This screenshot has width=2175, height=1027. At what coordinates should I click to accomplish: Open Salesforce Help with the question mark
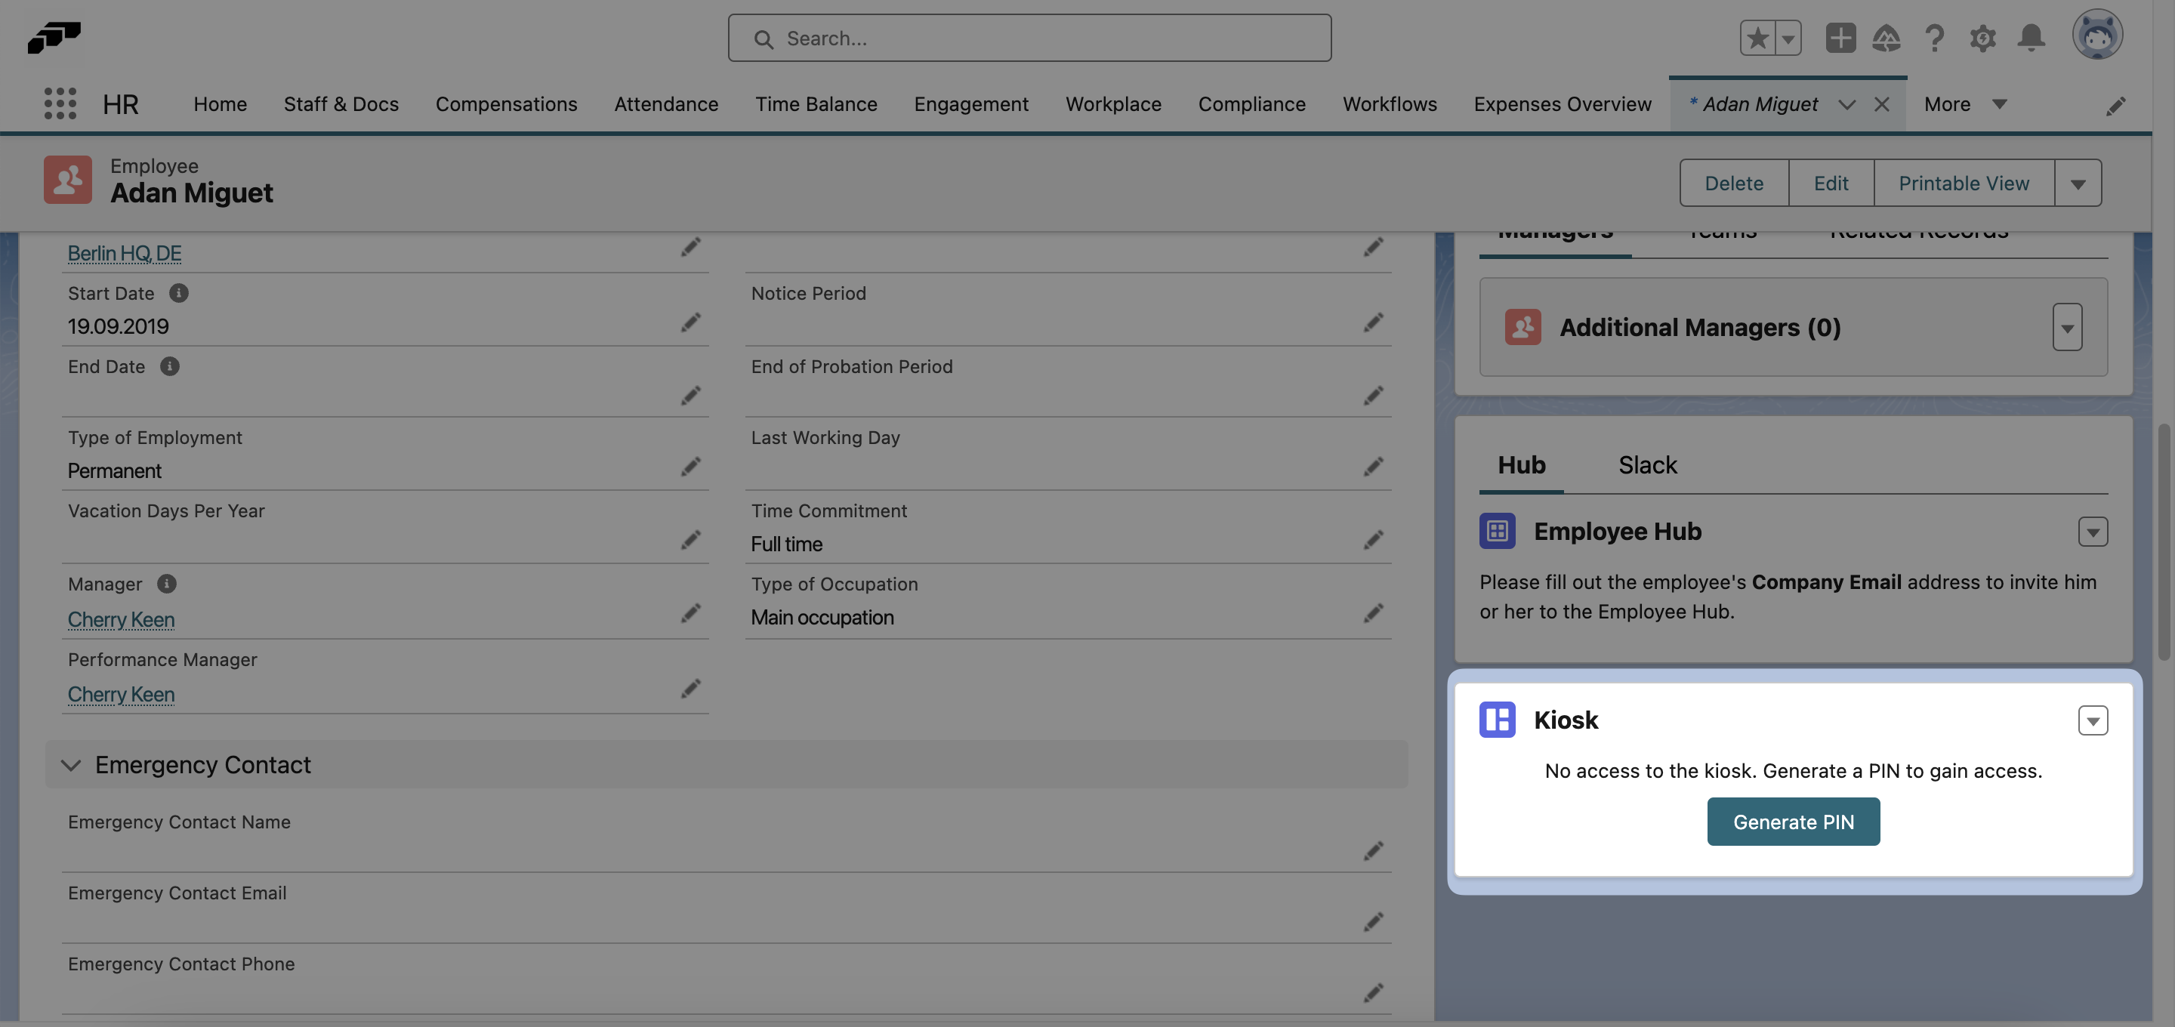tap(1935, 38)
